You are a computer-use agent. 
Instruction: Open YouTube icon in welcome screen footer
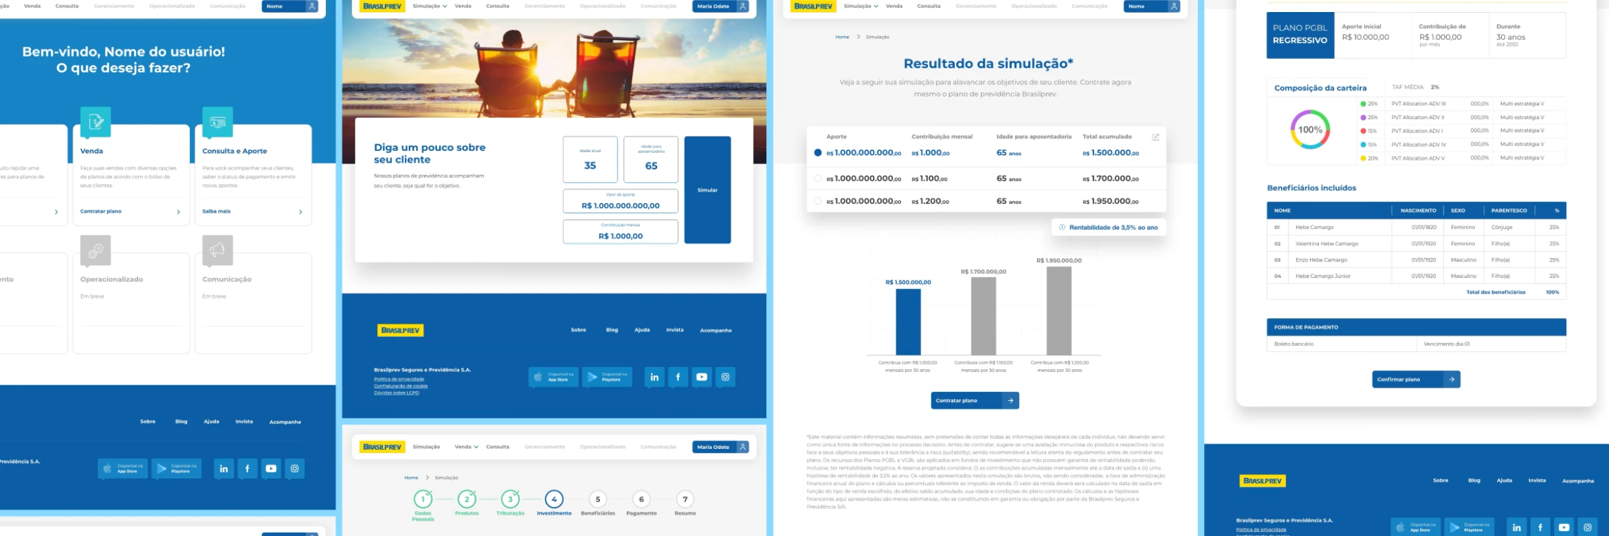(271, 468)
